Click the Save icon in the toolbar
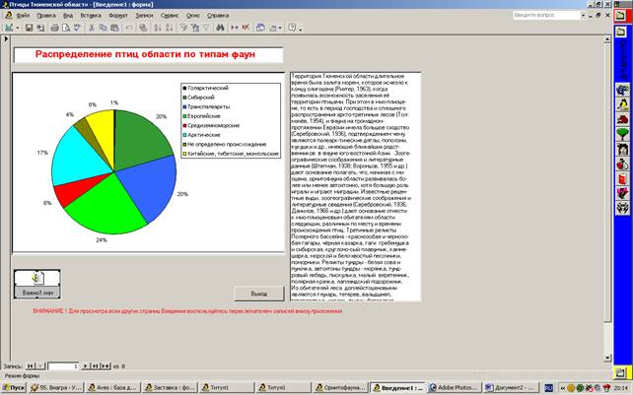Screen dimensions: 633x395 29,28
